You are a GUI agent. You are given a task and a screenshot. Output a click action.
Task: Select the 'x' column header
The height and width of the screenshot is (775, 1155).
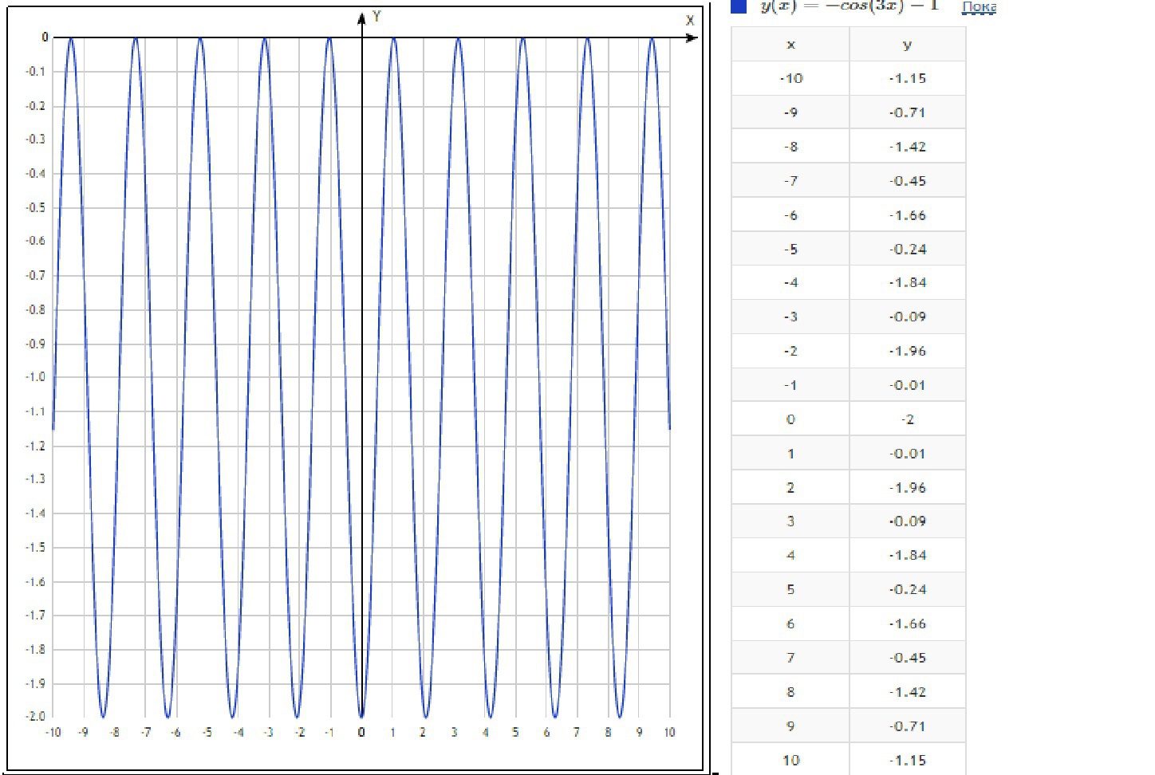pyautogui.click(x=790, y=45)
